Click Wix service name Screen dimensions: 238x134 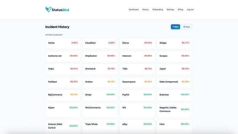[x=124, y=107]
